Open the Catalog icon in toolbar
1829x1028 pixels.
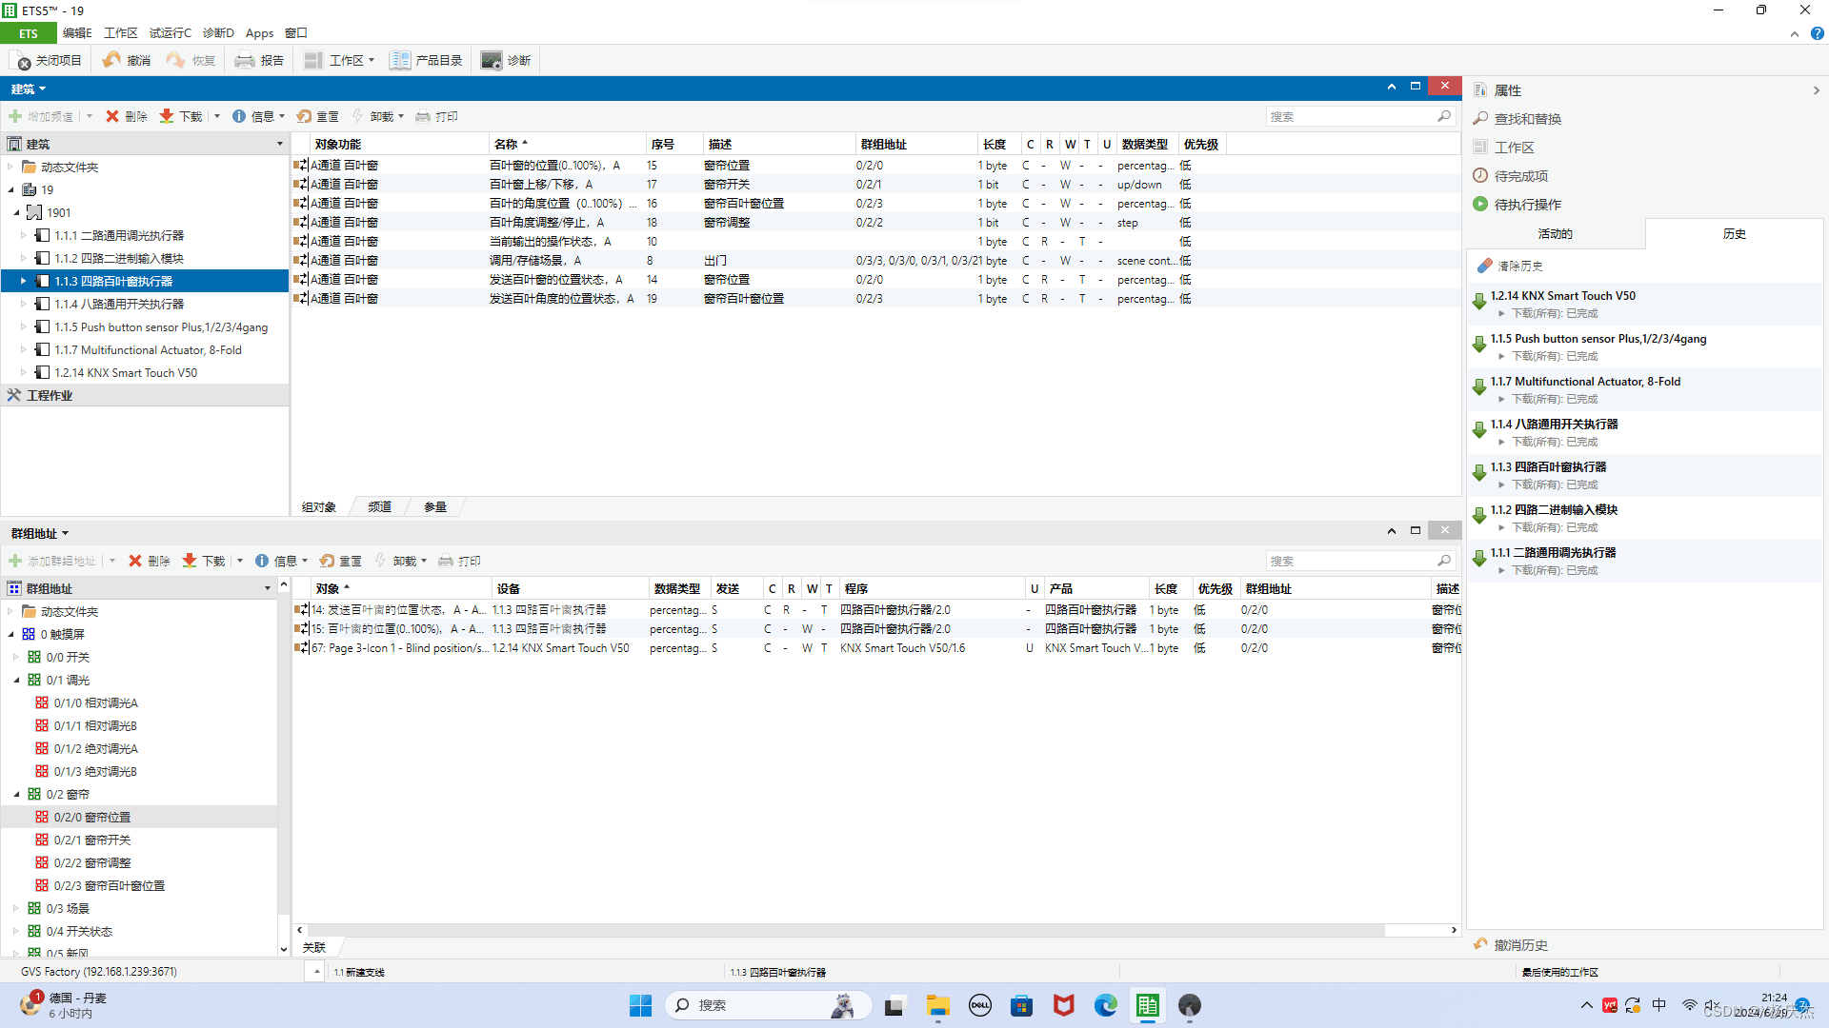point(400,61)
